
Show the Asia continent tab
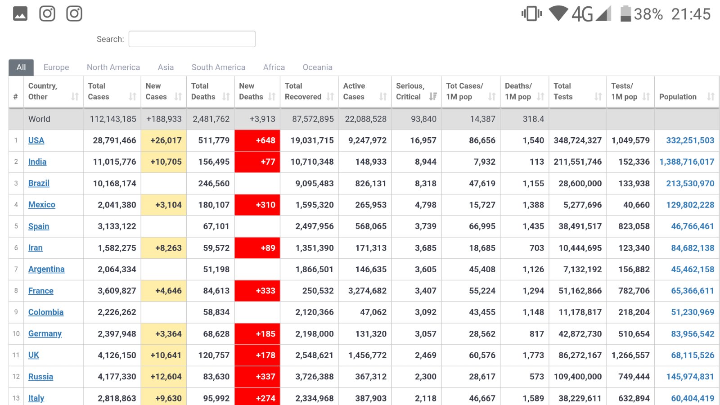tap(166, 67)
